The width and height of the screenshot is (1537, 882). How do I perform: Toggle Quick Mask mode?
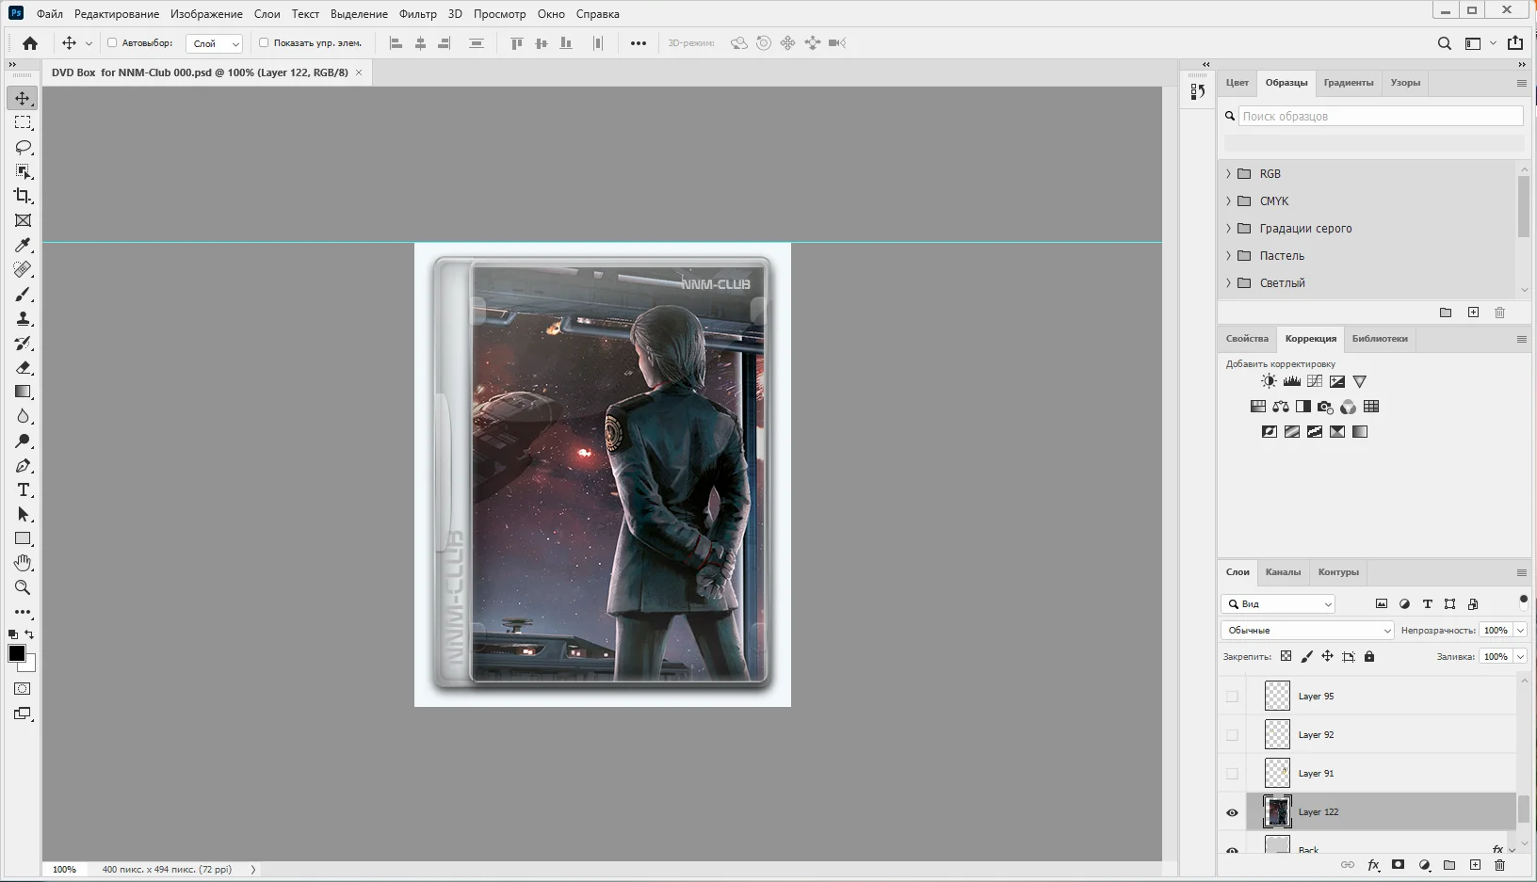(x=23, y=689)
